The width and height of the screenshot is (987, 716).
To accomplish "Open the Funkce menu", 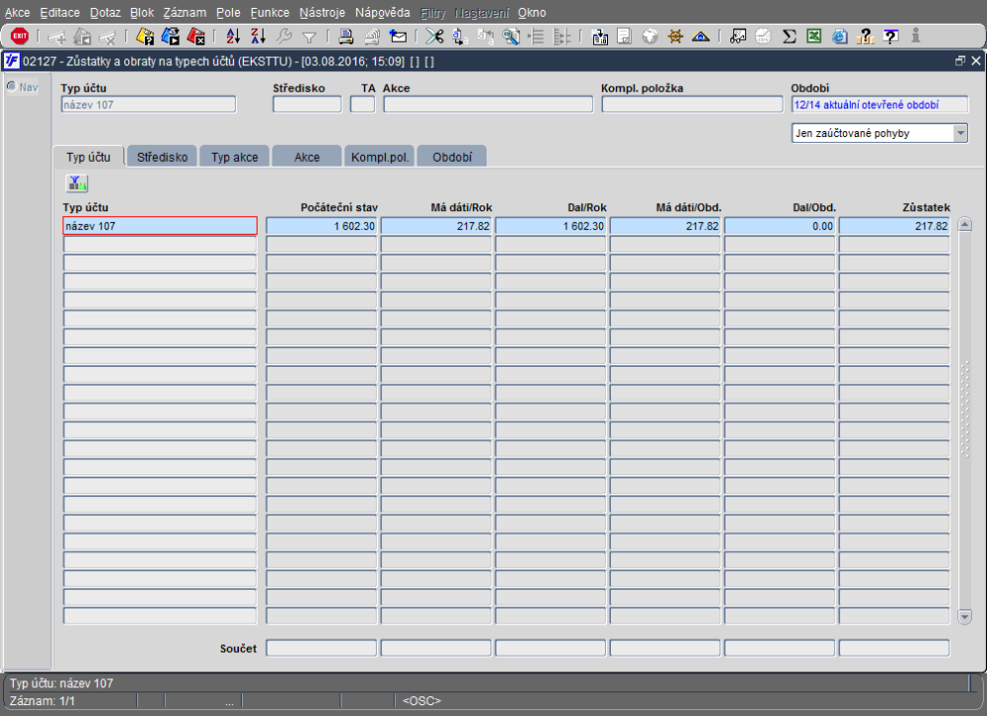I will click(270, 13).
